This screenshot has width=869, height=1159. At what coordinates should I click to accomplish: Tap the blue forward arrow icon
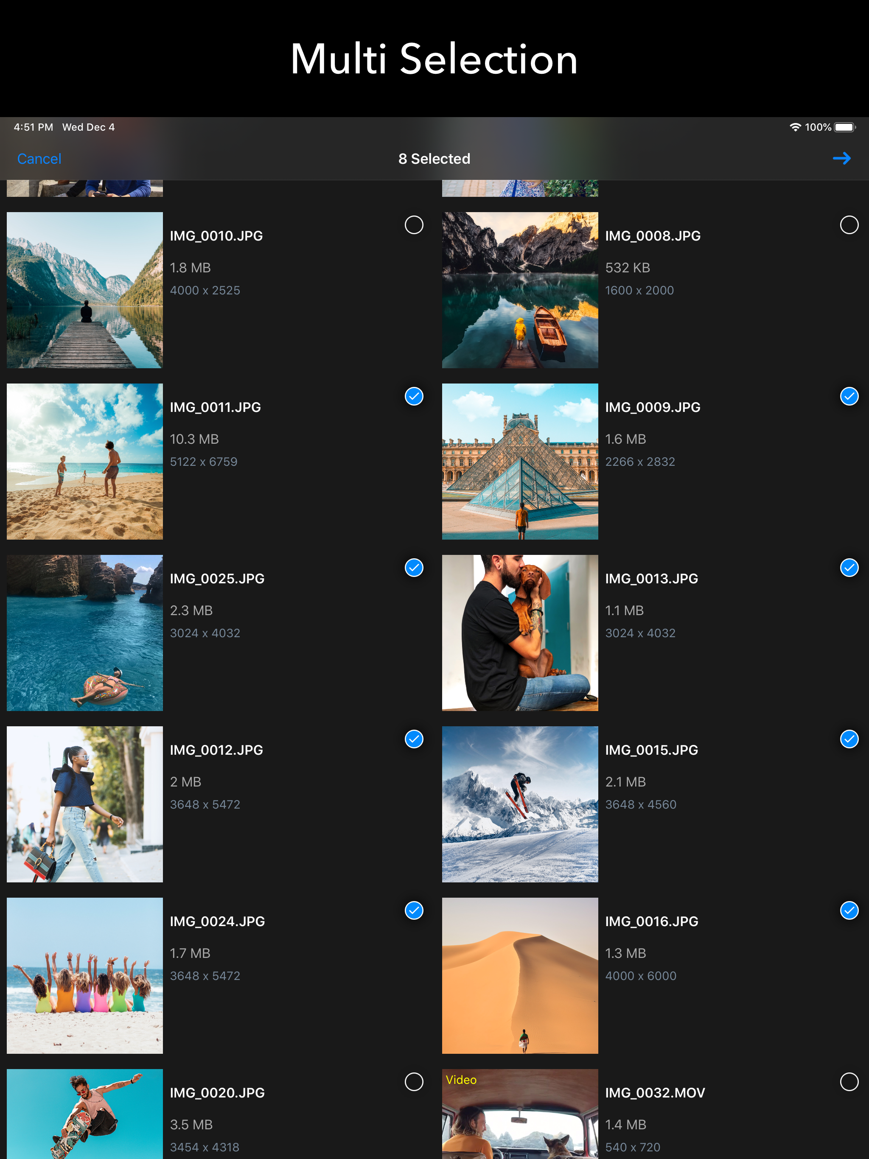click(841, 158)
